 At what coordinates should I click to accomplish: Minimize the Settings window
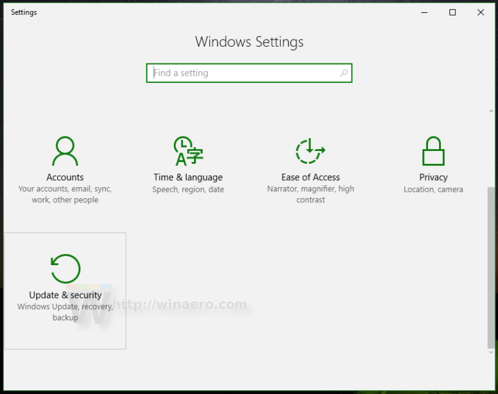click(424, 12)
